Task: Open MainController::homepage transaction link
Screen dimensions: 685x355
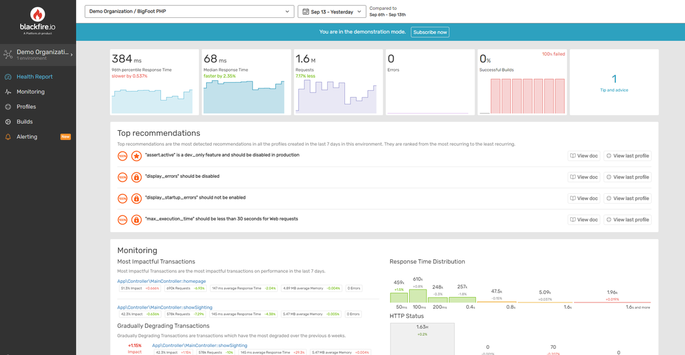Action: [x=162, y=282]
